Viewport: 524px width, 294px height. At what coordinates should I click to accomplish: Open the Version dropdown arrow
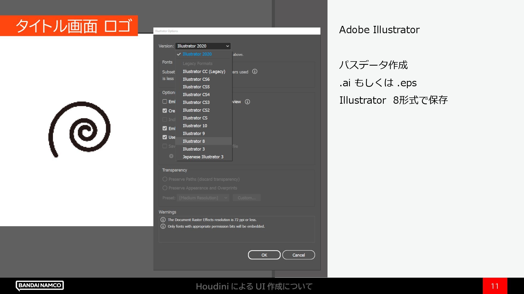click(227, 46)
